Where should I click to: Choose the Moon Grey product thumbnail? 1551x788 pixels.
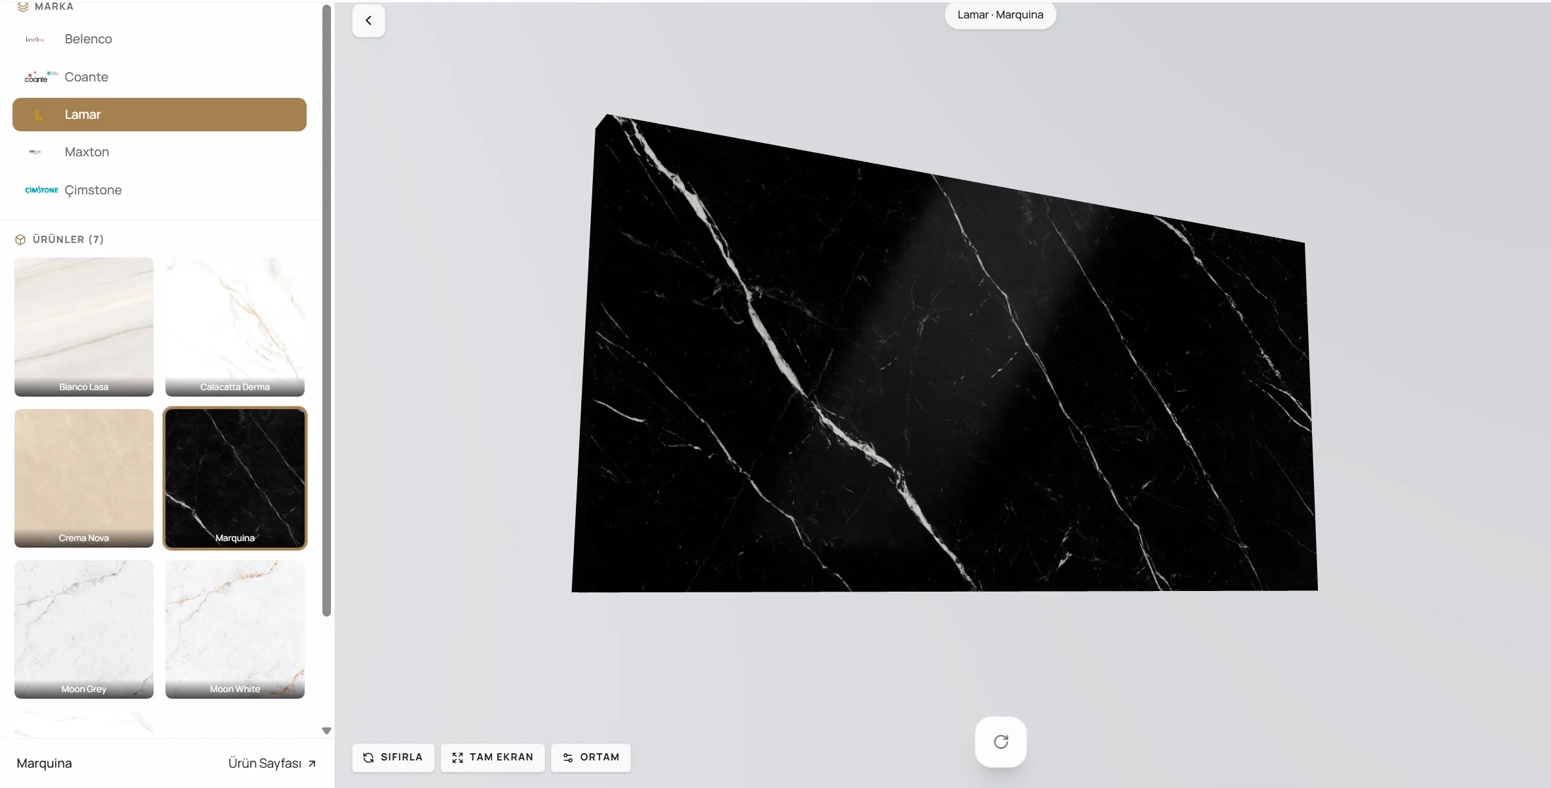tap(84, 629)
